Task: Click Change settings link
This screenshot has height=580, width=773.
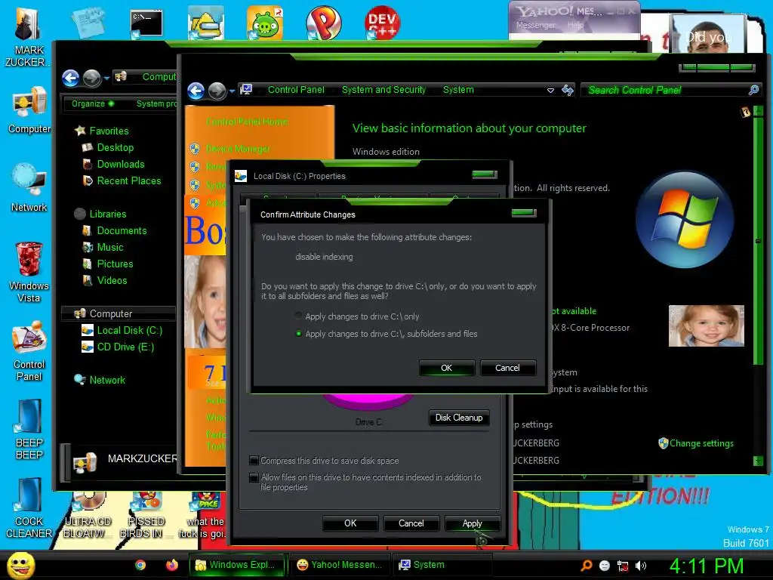Action: pos(701,443)
